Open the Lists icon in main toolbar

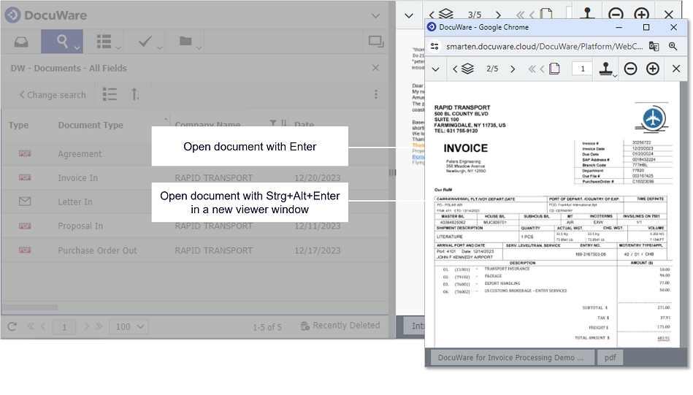pyautogui.click(x=105, y=42)
